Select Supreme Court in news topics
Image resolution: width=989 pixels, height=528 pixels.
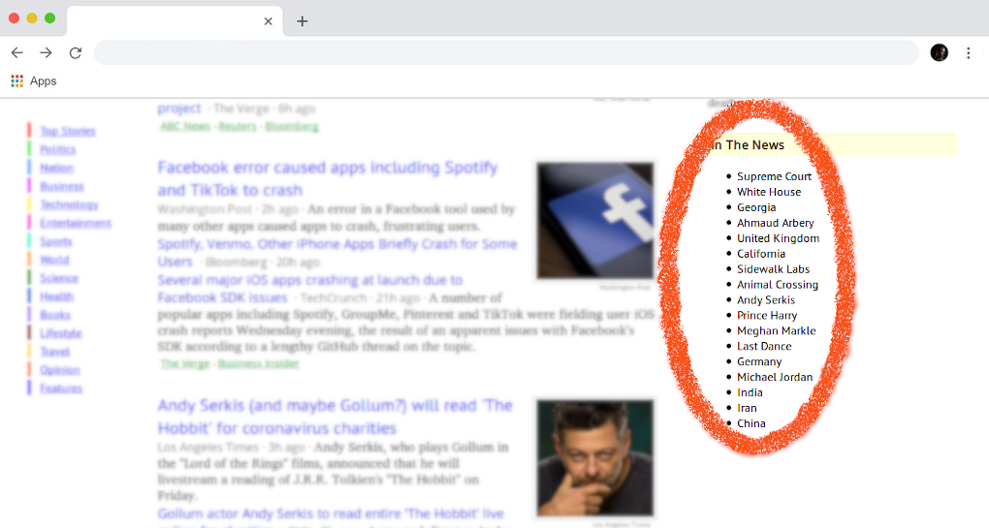point(774,176)
